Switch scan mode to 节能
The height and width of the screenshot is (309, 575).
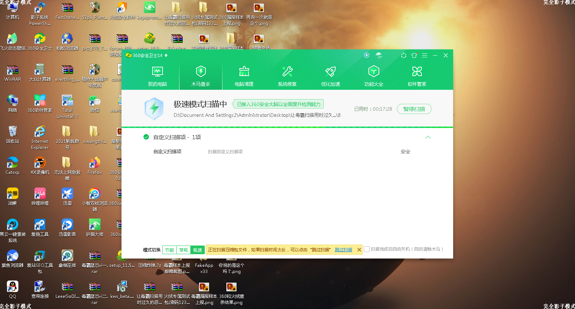coord(169,250)
